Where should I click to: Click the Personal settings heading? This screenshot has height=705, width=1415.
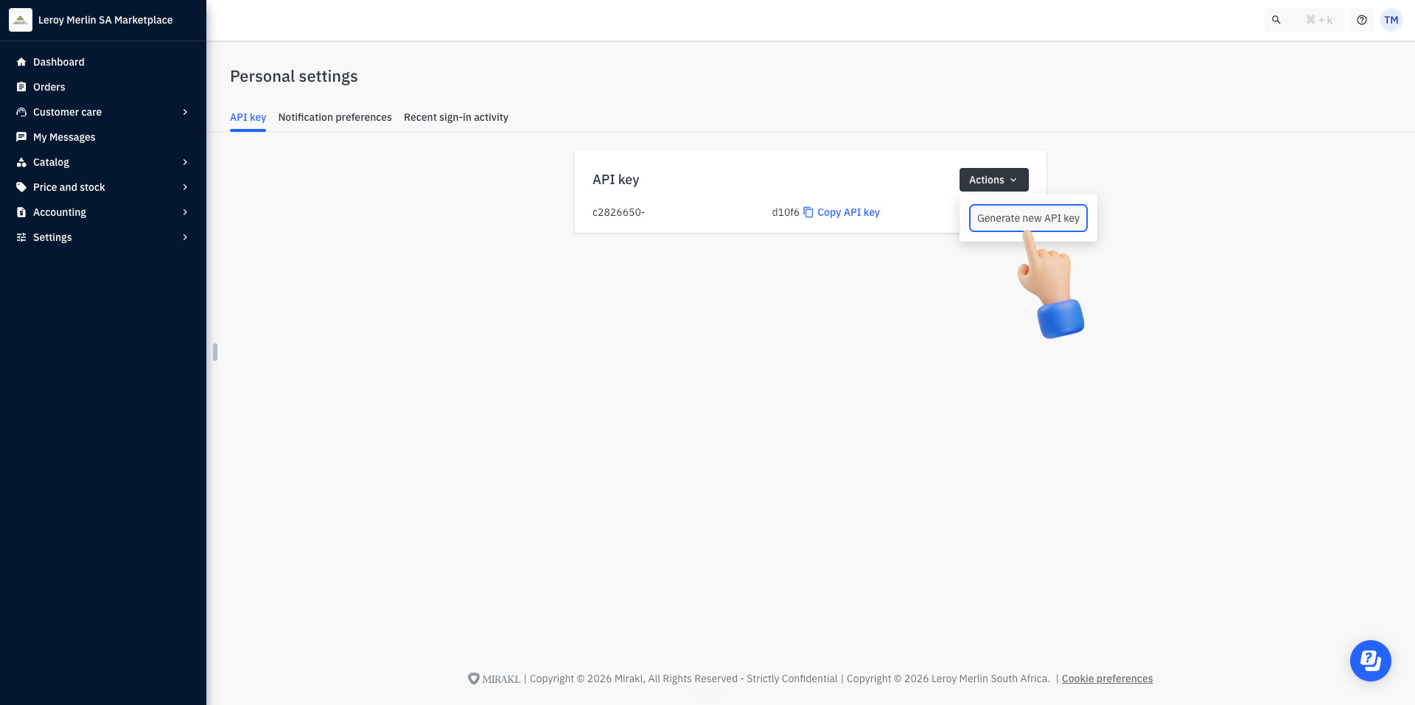click(x=293, y=77)
